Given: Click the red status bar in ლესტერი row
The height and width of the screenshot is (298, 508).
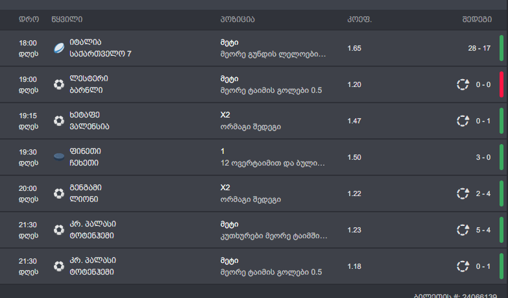Looking at the screenshot, I should click(x=502, y=84).
